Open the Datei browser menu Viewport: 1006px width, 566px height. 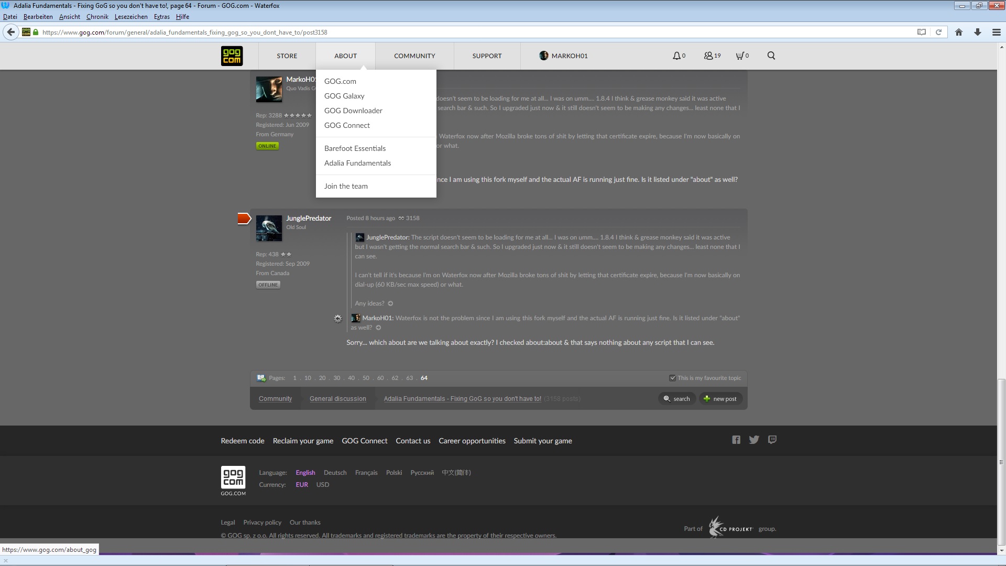[10, 16]
